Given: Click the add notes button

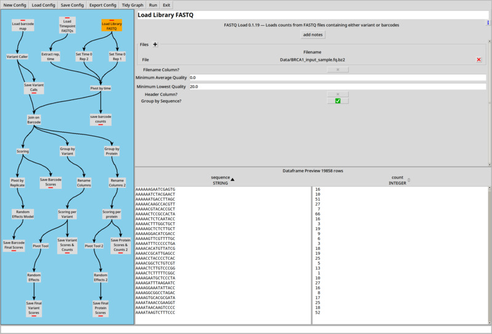Looking at the screenshot, I should pyautogui.click(x=312, y=34).
